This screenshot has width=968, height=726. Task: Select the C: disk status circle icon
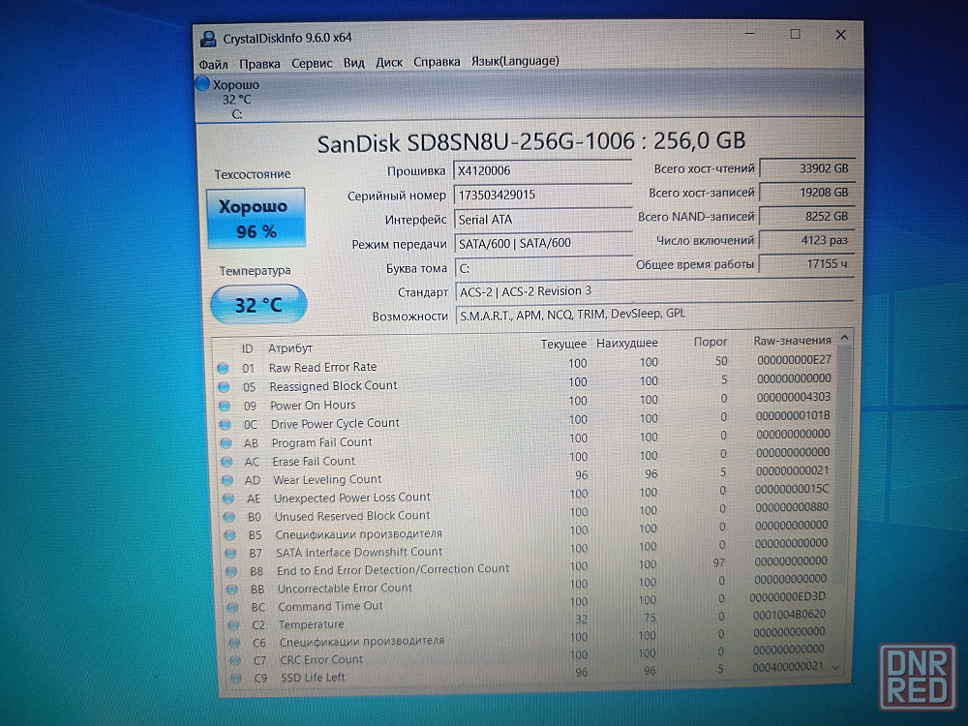tap(202, 83)
